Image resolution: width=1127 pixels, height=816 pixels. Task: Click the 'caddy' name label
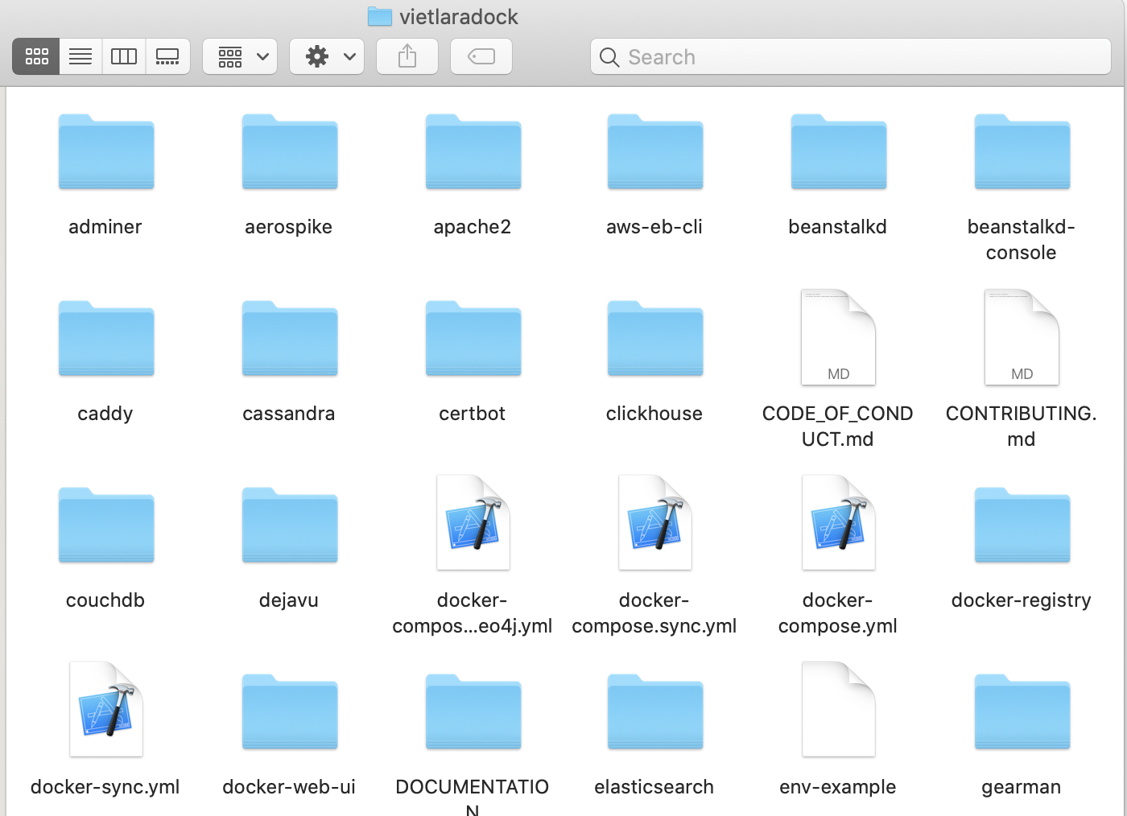[x=105, y=414]
